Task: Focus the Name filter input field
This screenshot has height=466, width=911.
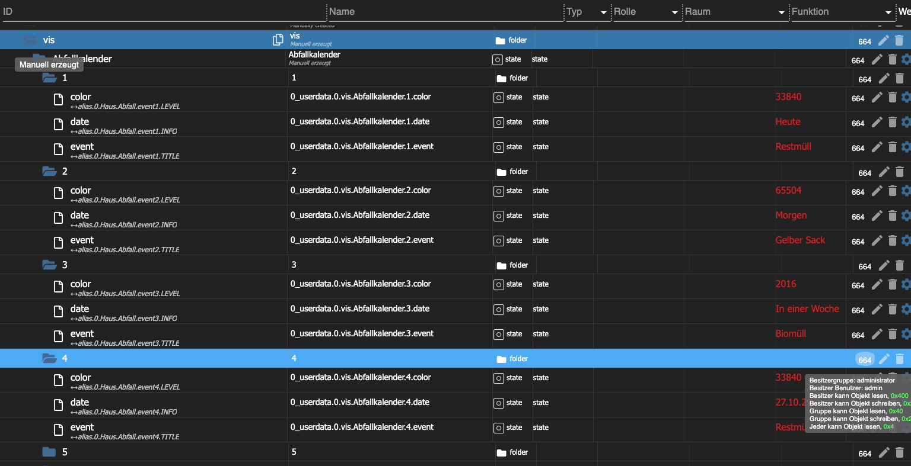Action: click(x=445, y=12)
